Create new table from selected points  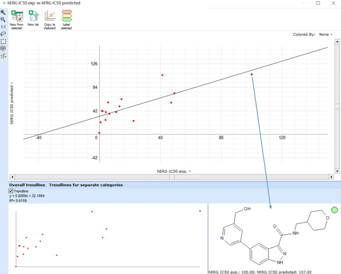[17, 20]
